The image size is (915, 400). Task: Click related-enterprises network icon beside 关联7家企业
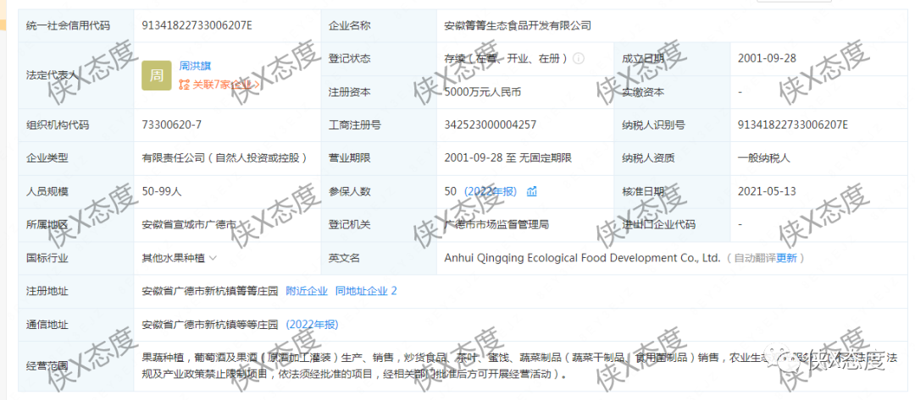[183, 85]
